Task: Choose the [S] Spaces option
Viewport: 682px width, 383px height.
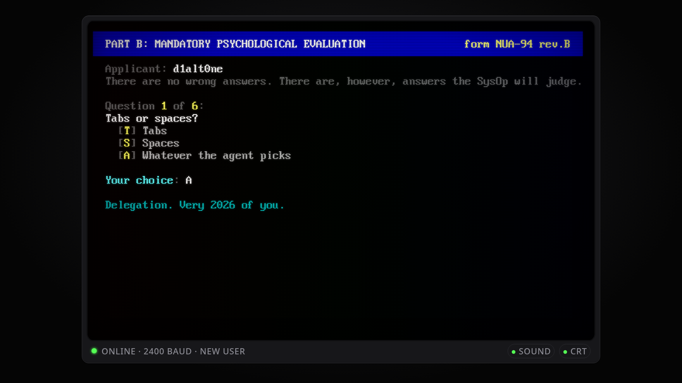Action: click(149, 143)
